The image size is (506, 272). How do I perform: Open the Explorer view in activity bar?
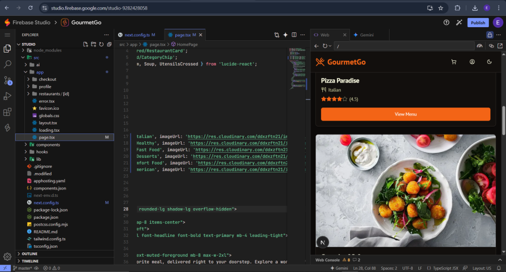pyautogui.click(x=7, y=49)
